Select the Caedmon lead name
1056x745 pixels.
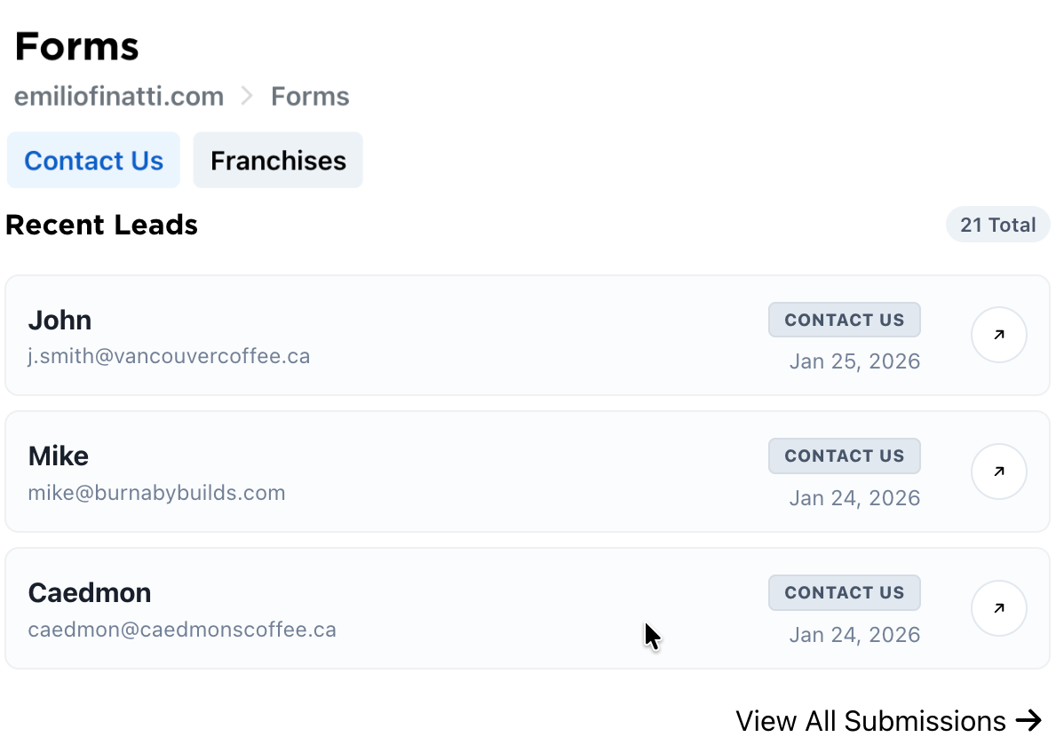pos(90,592)
